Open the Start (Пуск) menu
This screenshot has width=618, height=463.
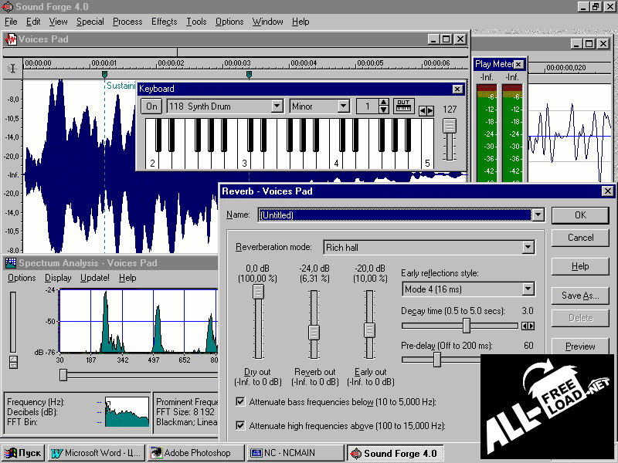click(x=23, y=453)
